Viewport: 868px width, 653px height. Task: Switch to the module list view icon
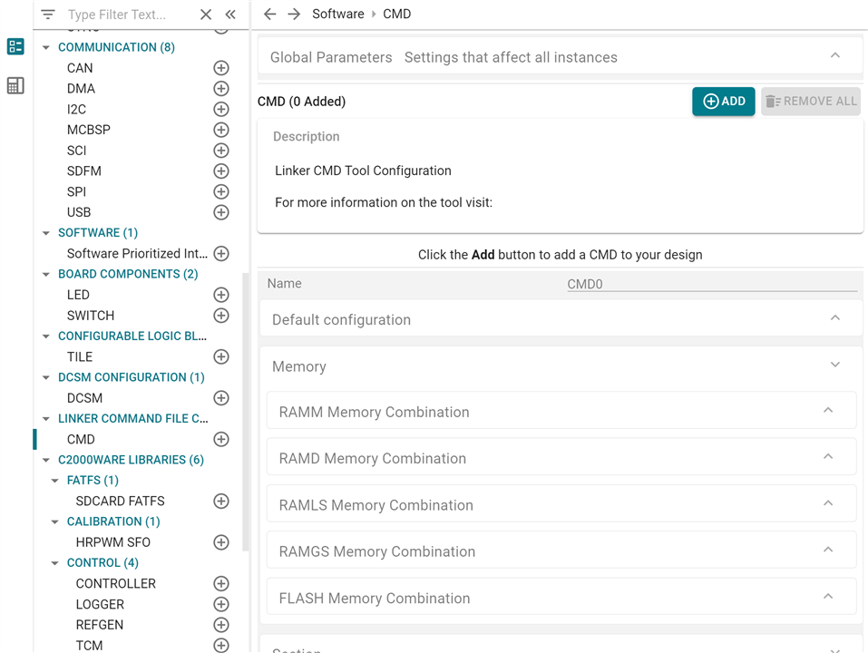click(x=15, y=46)
